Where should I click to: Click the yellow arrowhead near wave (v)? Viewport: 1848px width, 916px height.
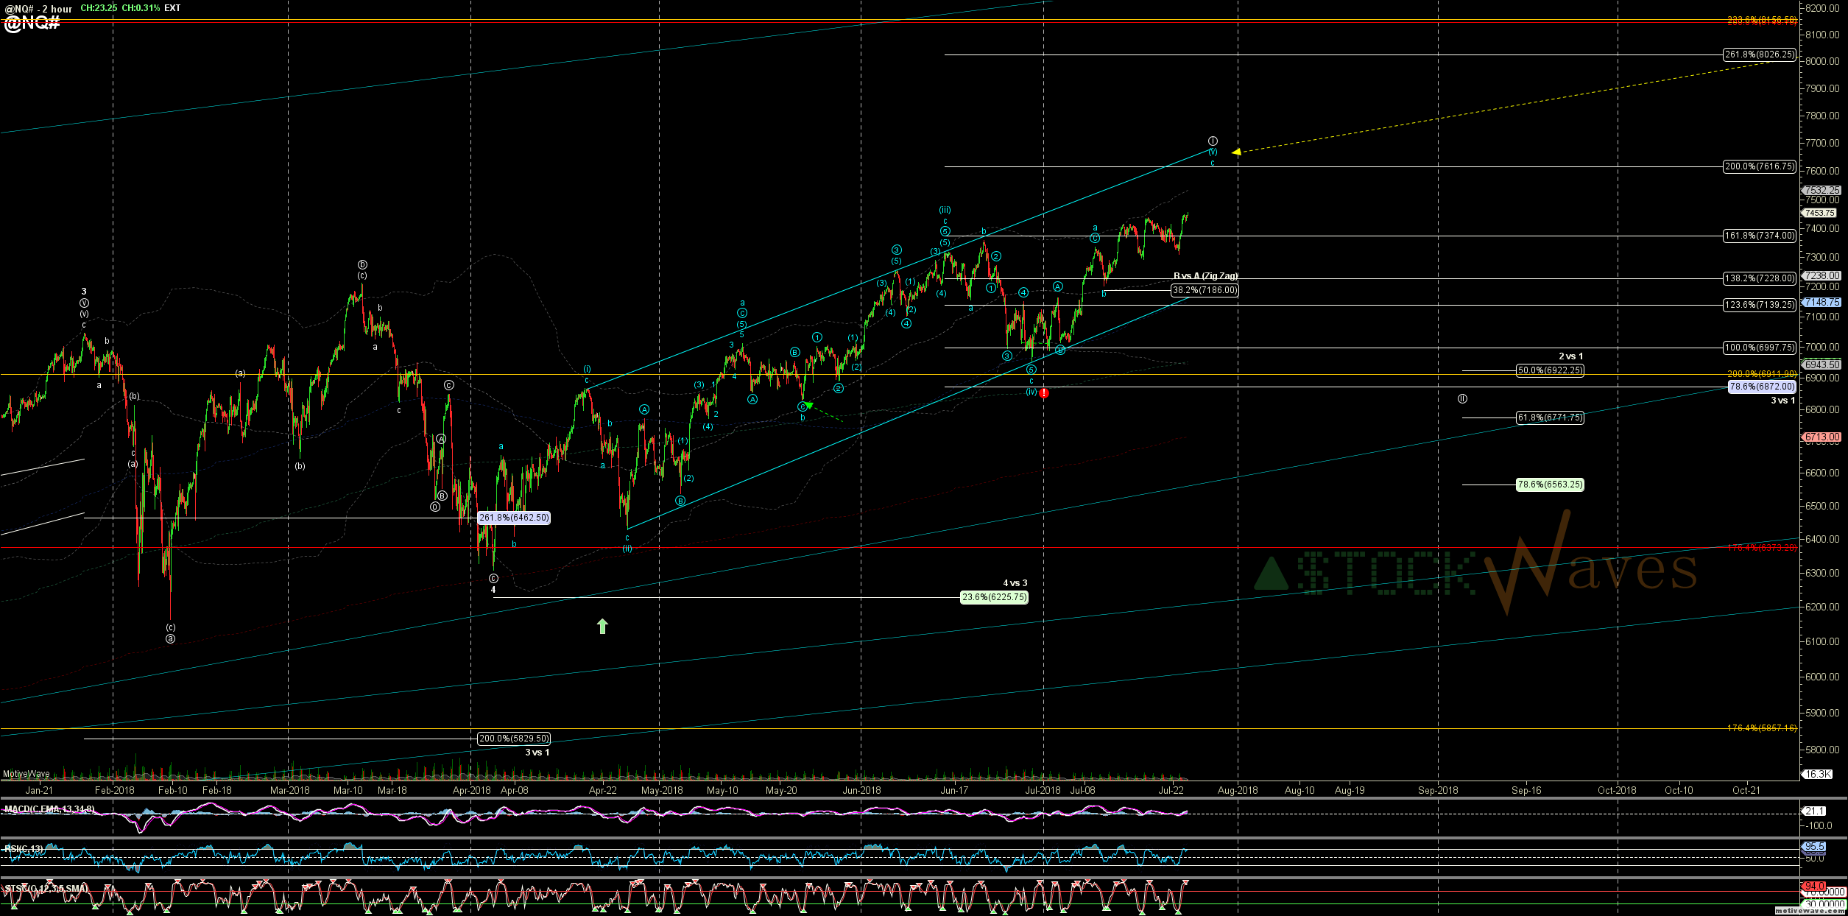coord(1236,152)
